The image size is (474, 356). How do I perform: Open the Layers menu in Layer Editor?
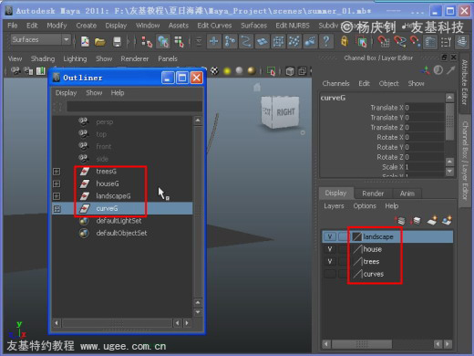[334, 206]
